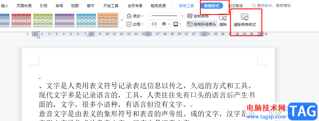Open the 稻壳资源 tab
The height and width of the screenshot is (121, 319).
pos(158,6)
